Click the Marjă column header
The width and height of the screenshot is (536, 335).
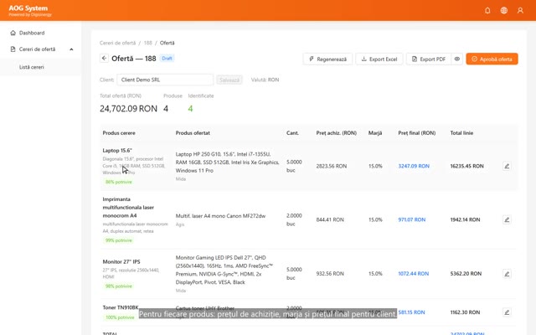coord(375,133)
